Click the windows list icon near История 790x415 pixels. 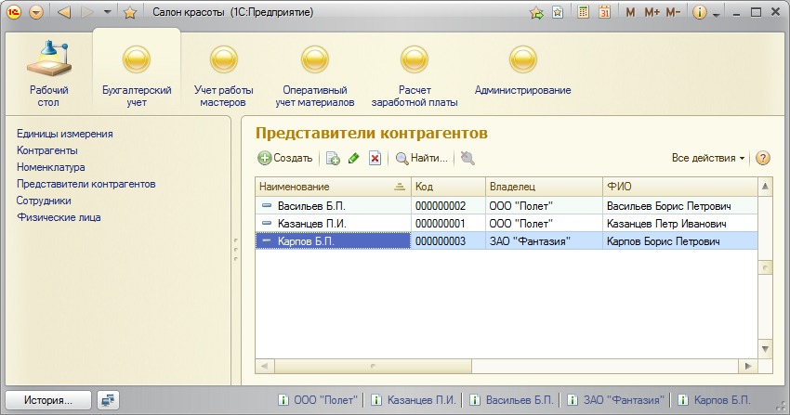click(x=107, y=400)
